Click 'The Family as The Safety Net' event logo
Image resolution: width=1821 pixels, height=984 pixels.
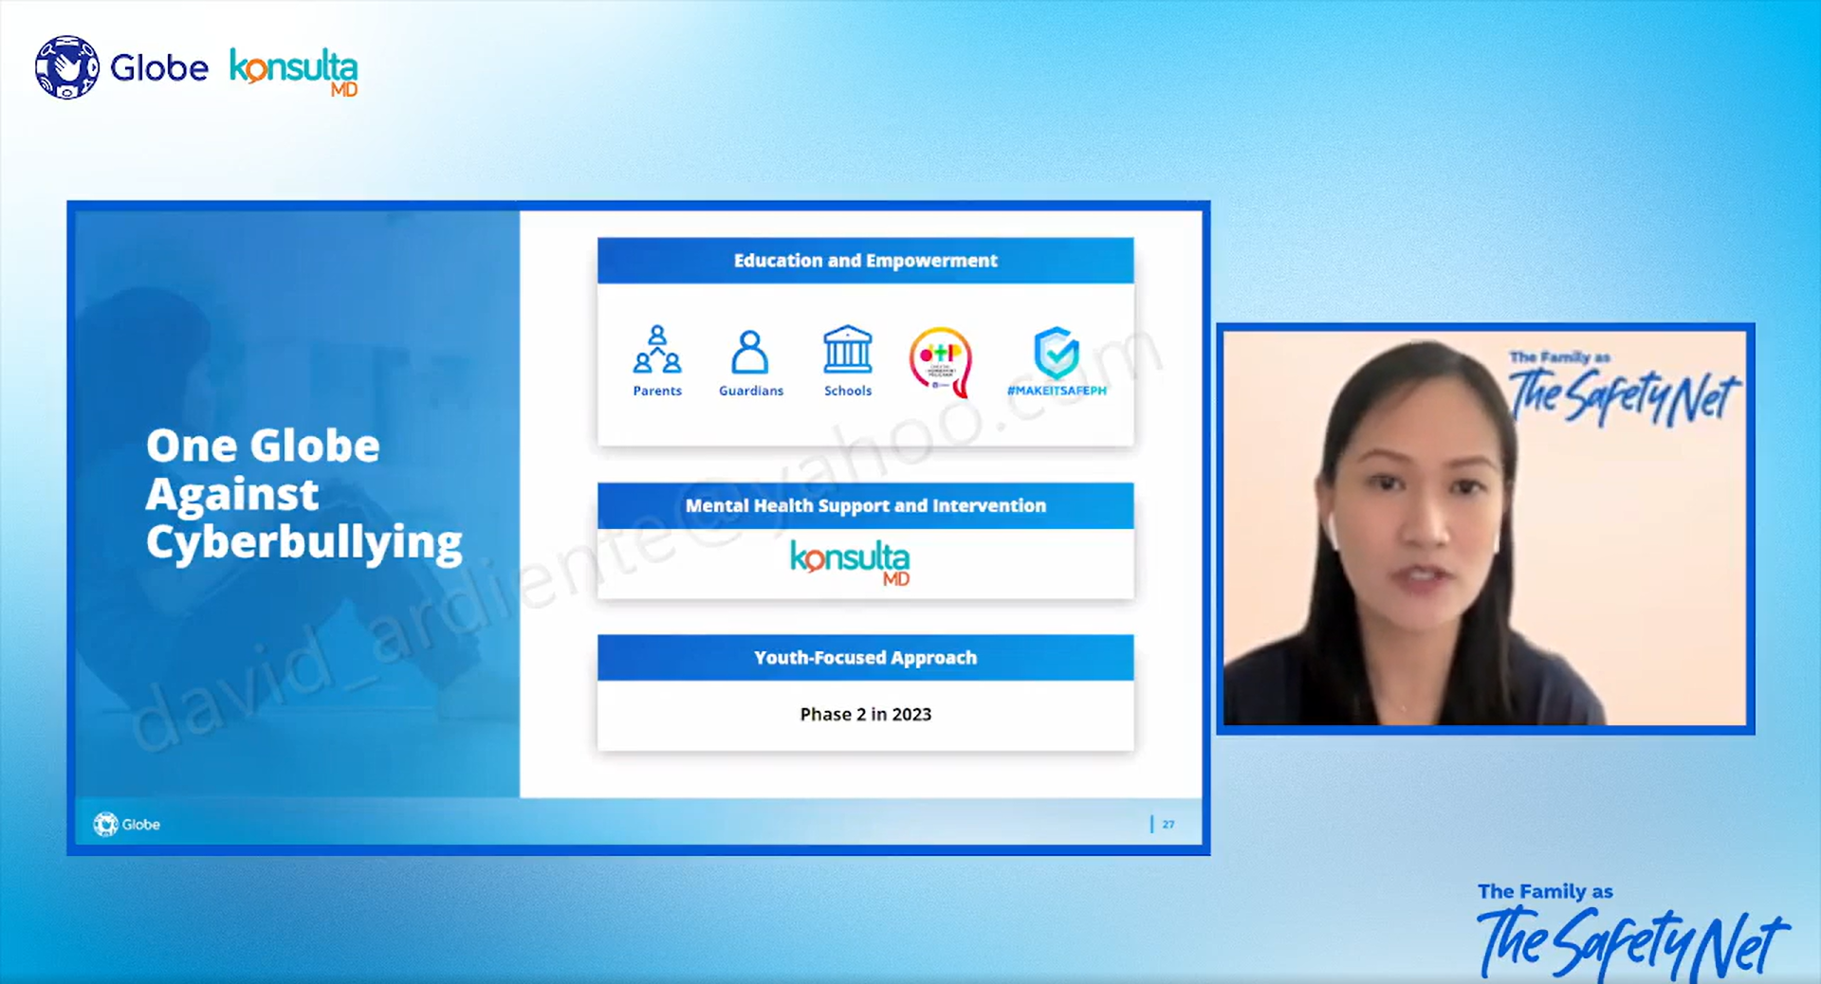[x=1631, y=931]
